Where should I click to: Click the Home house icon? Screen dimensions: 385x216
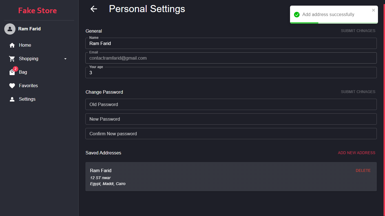tap(12, 45)
